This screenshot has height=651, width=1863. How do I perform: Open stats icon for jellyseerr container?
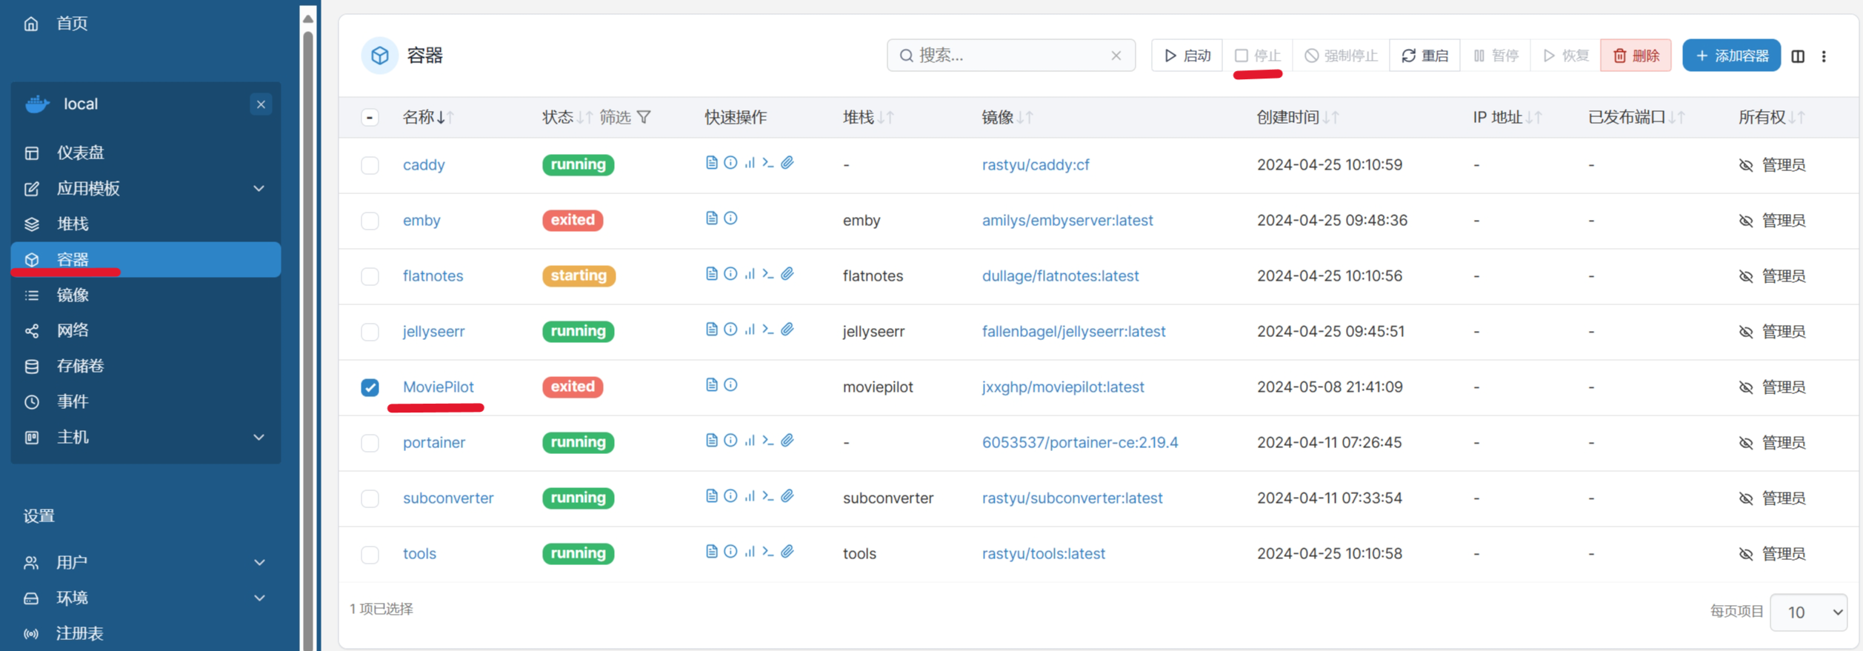coord(750,330)
